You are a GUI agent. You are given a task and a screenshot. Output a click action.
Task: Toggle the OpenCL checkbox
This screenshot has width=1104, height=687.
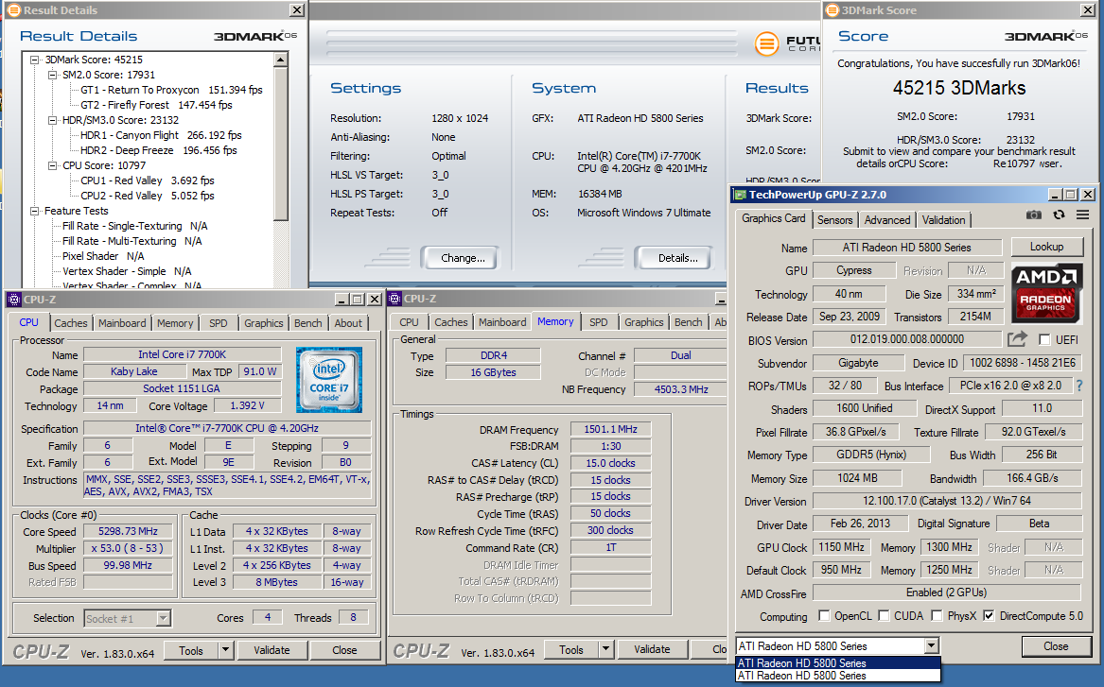click(824, 616)
